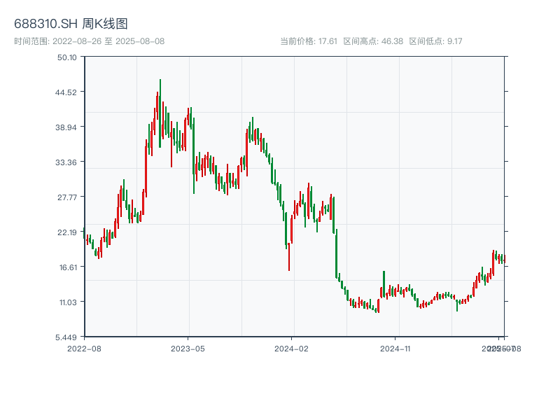Click the 688310.SH 周K线图 chart title
This screenshot has width=560, height=420.
point(71,24)
